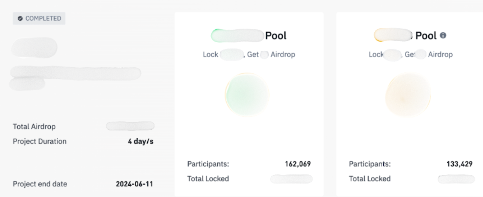Screen dimensions: 483x197
Task: Click Participants label in left pool card
Action: [208, 164]
